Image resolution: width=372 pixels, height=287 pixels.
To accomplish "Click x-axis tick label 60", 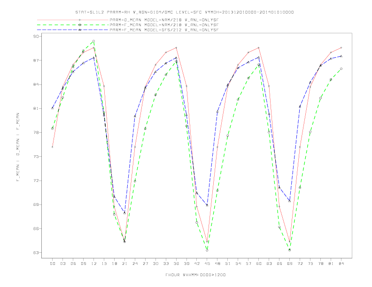I will click(x=259, y=264).
